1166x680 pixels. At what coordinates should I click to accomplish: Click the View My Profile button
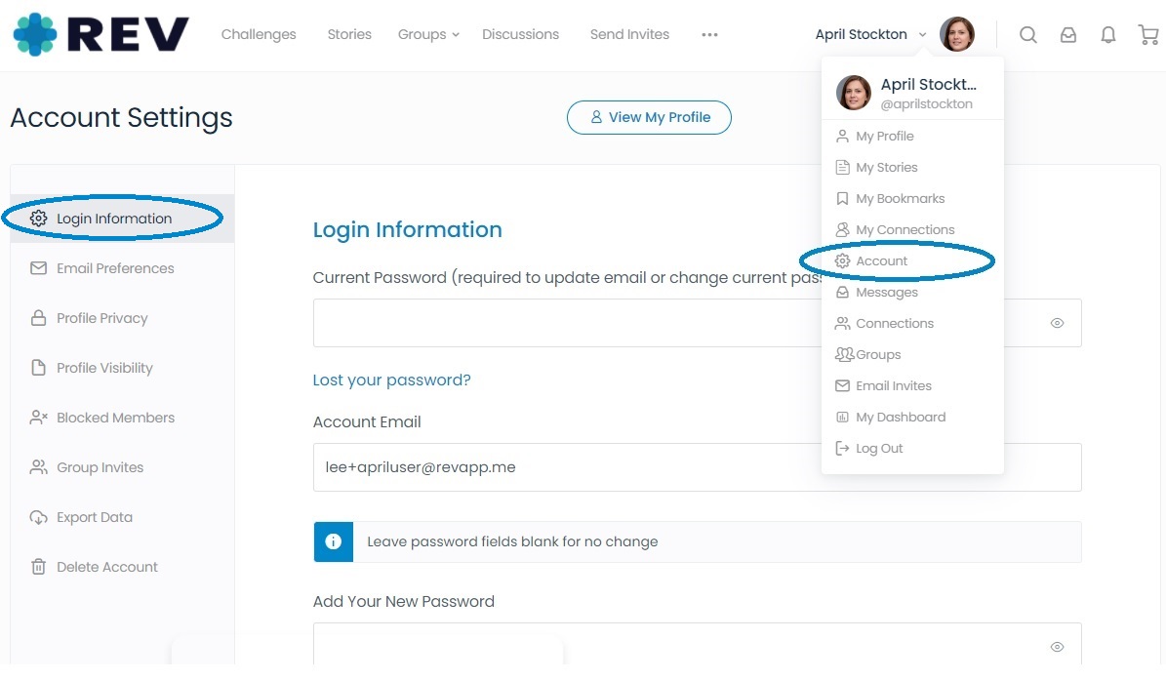pos(649,117)
